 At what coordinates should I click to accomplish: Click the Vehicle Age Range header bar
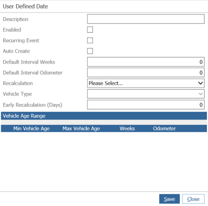(x=104, y=116)
